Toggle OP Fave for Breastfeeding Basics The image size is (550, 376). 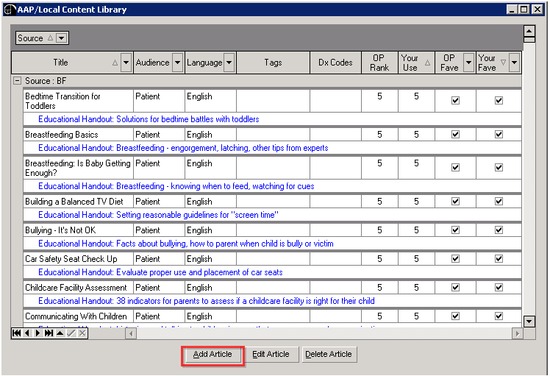455,134
